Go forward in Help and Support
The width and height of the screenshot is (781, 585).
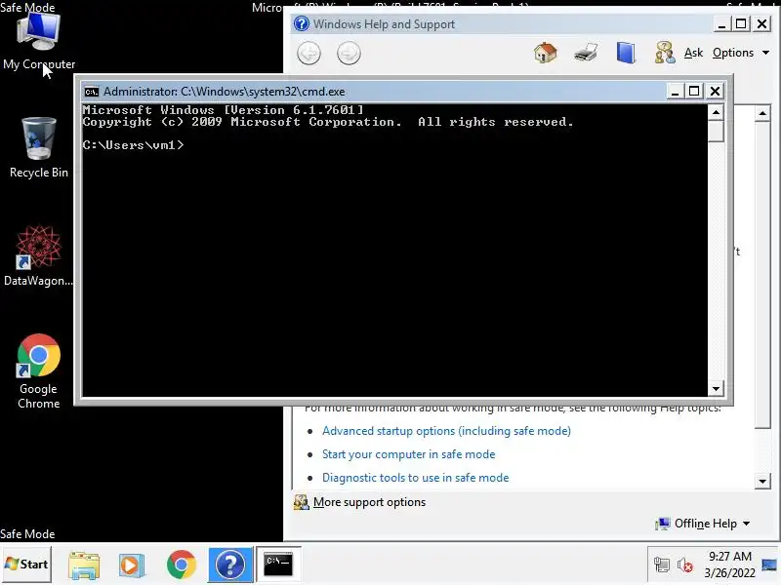click(349, 54)
